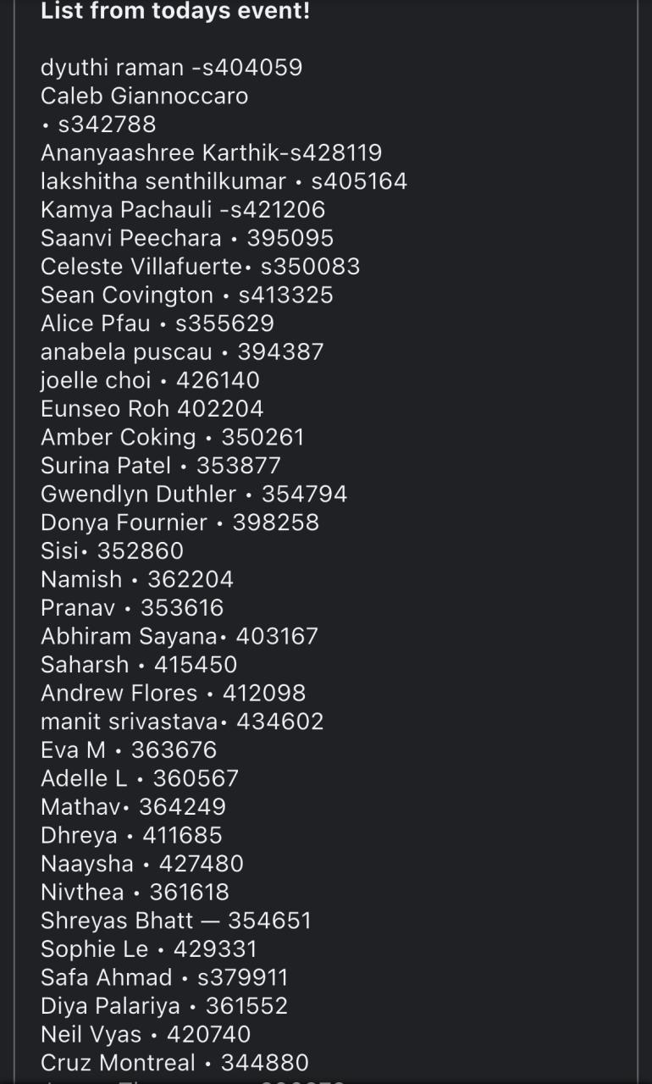
Task: Tap the Celeste Villafuerte line
Action: click(x=200, y=267)
